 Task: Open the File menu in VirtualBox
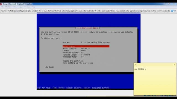pyautogui.click(x=2, y=7)
